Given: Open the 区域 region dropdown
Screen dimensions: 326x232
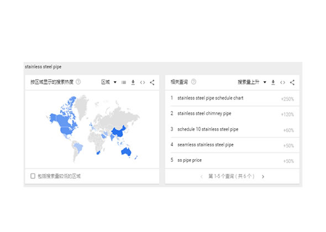Looking at the screenshot, I should pos(109,82).
